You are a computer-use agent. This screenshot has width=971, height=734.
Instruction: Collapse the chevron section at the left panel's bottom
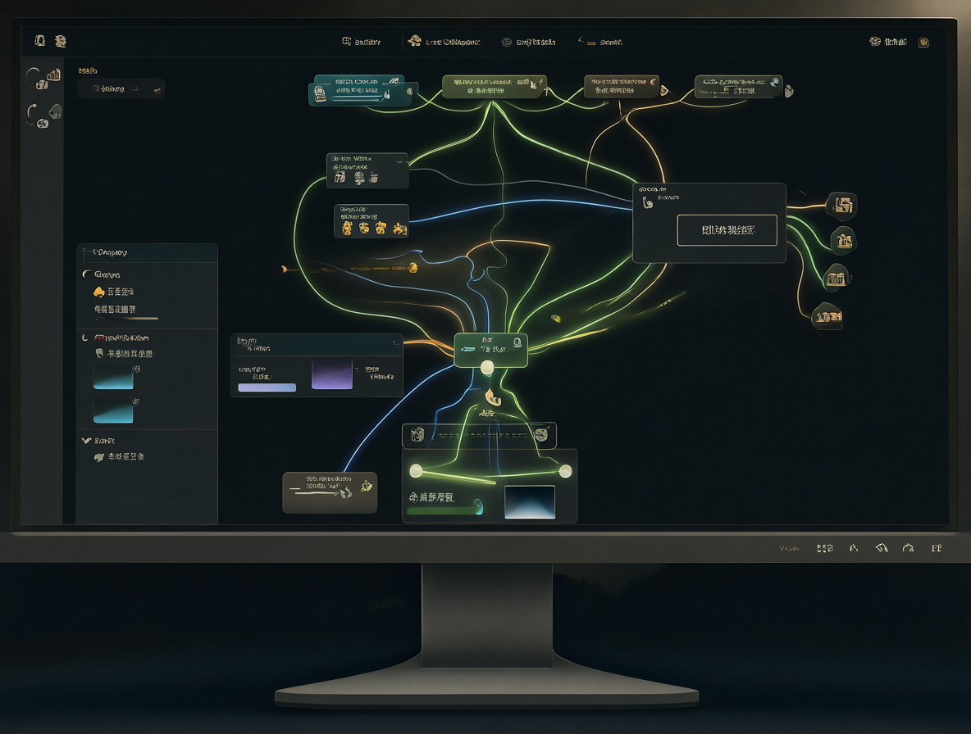click(86, 441)
